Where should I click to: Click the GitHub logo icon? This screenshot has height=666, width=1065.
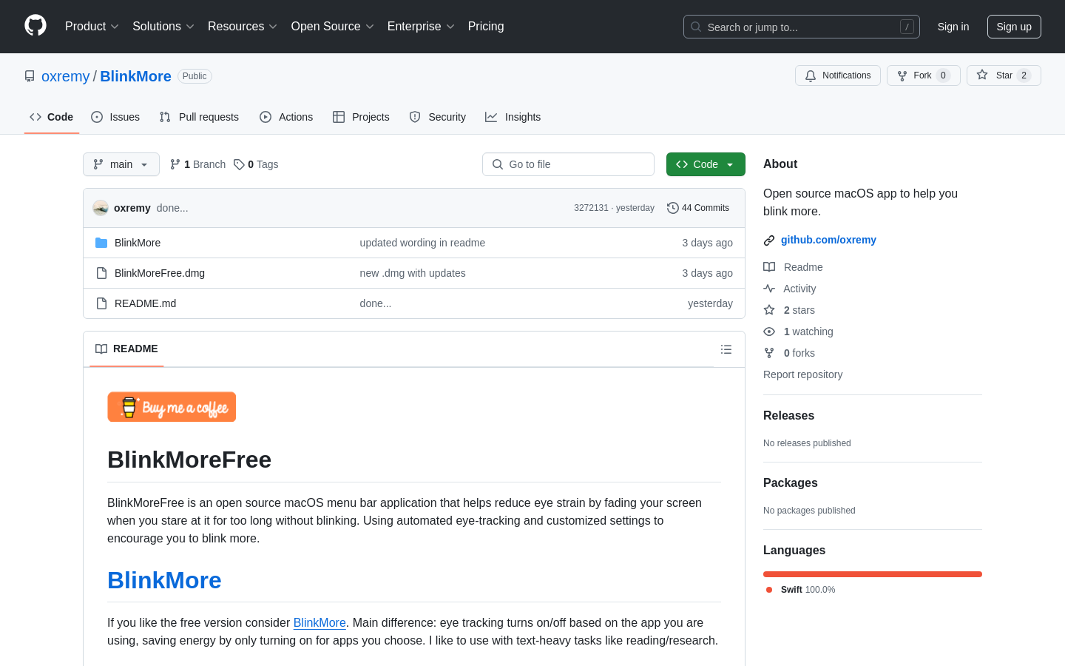pos(35,26)
